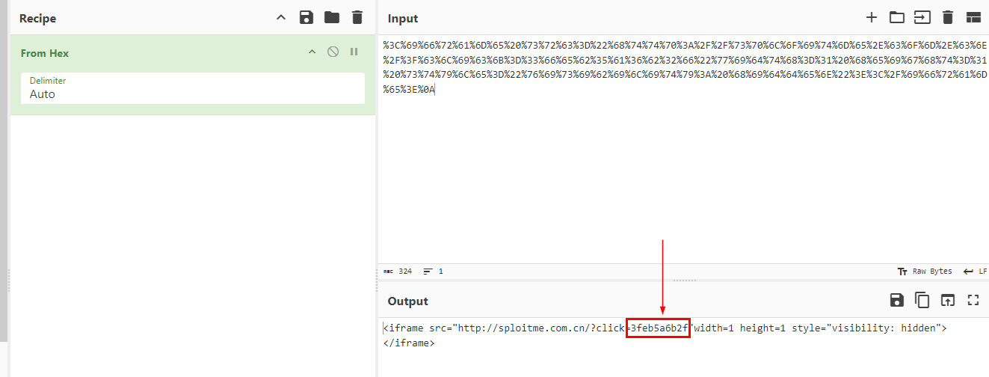
Task: Collapse the Recipe pane with the chevron
Action: tap(281, 17)
